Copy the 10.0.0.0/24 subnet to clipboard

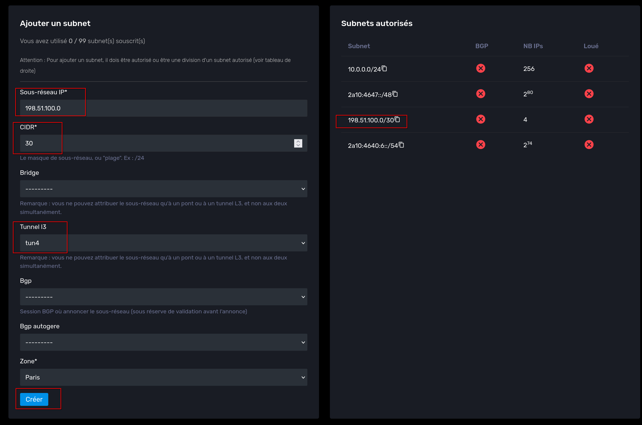click(384, 69)
